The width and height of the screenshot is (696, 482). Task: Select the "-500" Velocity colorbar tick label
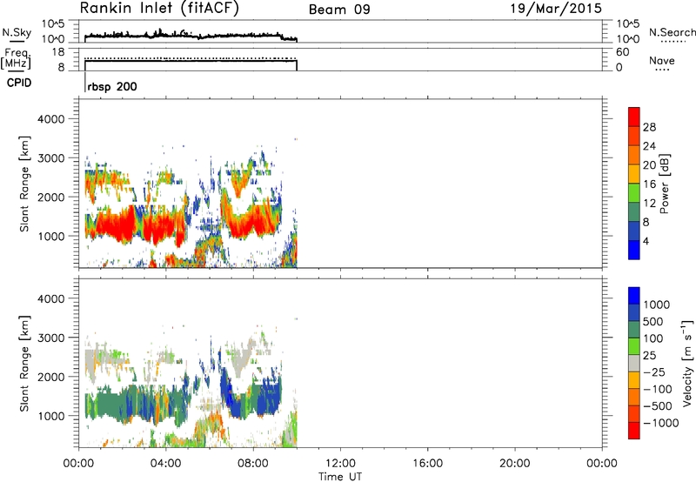658,405
